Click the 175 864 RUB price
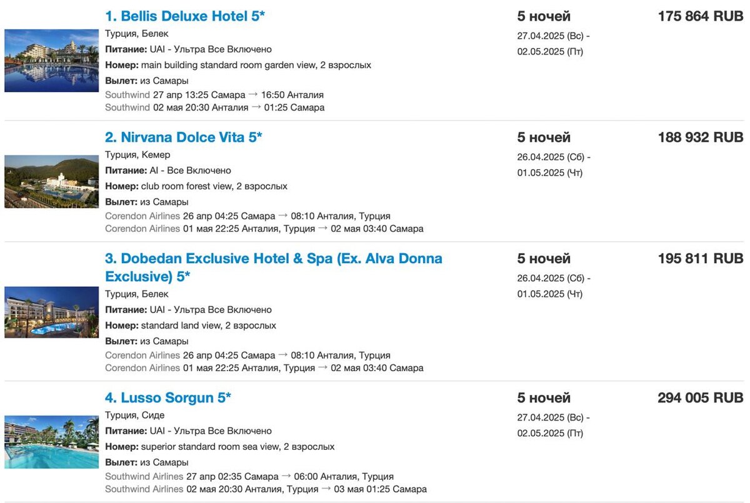The image size is (750, 503). click(701, 16)
